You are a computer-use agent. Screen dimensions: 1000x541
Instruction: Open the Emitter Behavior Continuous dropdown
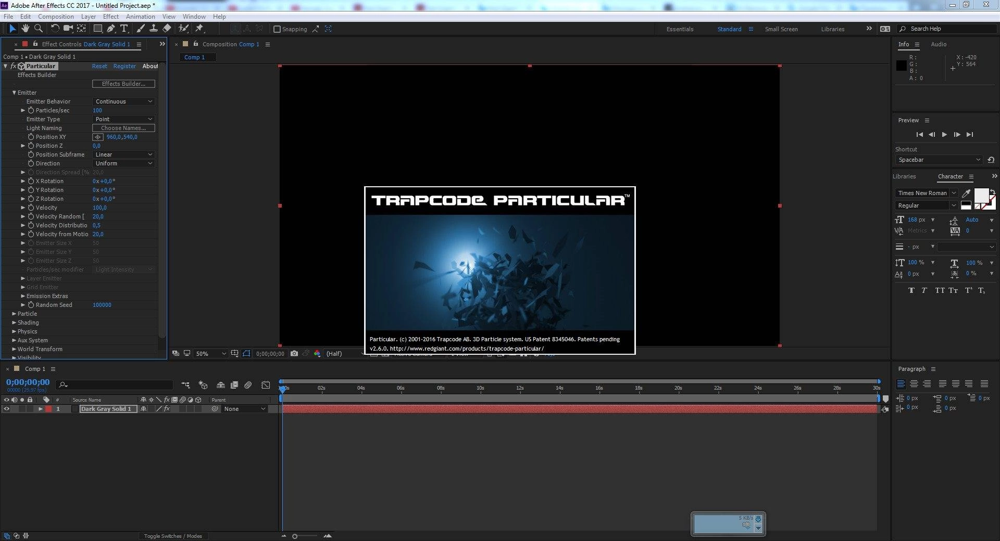(124, 101)
